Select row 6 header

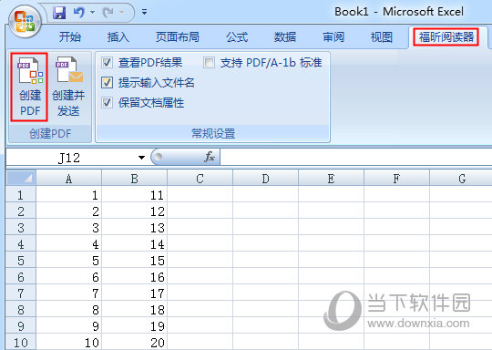click(x=21, y=277)
